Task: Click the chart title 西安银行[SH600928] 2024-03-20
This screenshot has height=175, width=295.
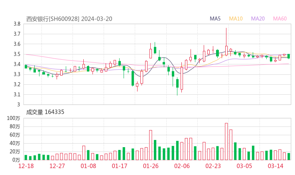Action: coord(69,19)
